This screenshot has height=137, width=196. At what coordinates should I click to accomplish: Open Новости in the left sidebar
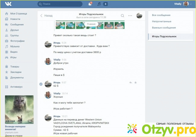click(x=15, y=19)
